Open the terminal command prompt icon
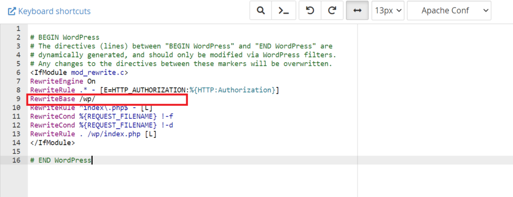This screenshot has width=513, height=197. click(x=284, y=11)
